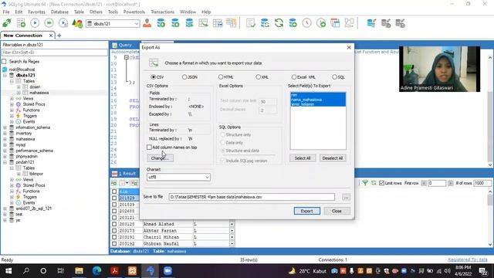The height and width of the screenshot is (278, 494).
Task: Select nama_mahasiswa in the fields list
Action: coord(317,100)
